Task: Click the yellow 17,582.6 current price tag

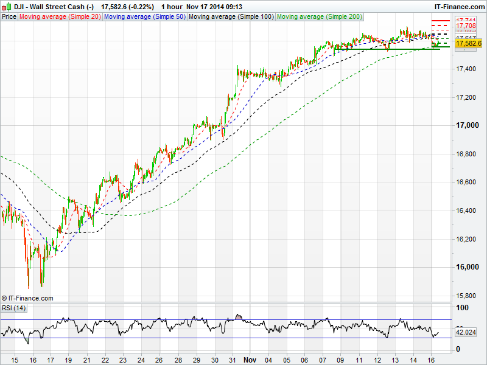Action: click(x=468, y=44)
